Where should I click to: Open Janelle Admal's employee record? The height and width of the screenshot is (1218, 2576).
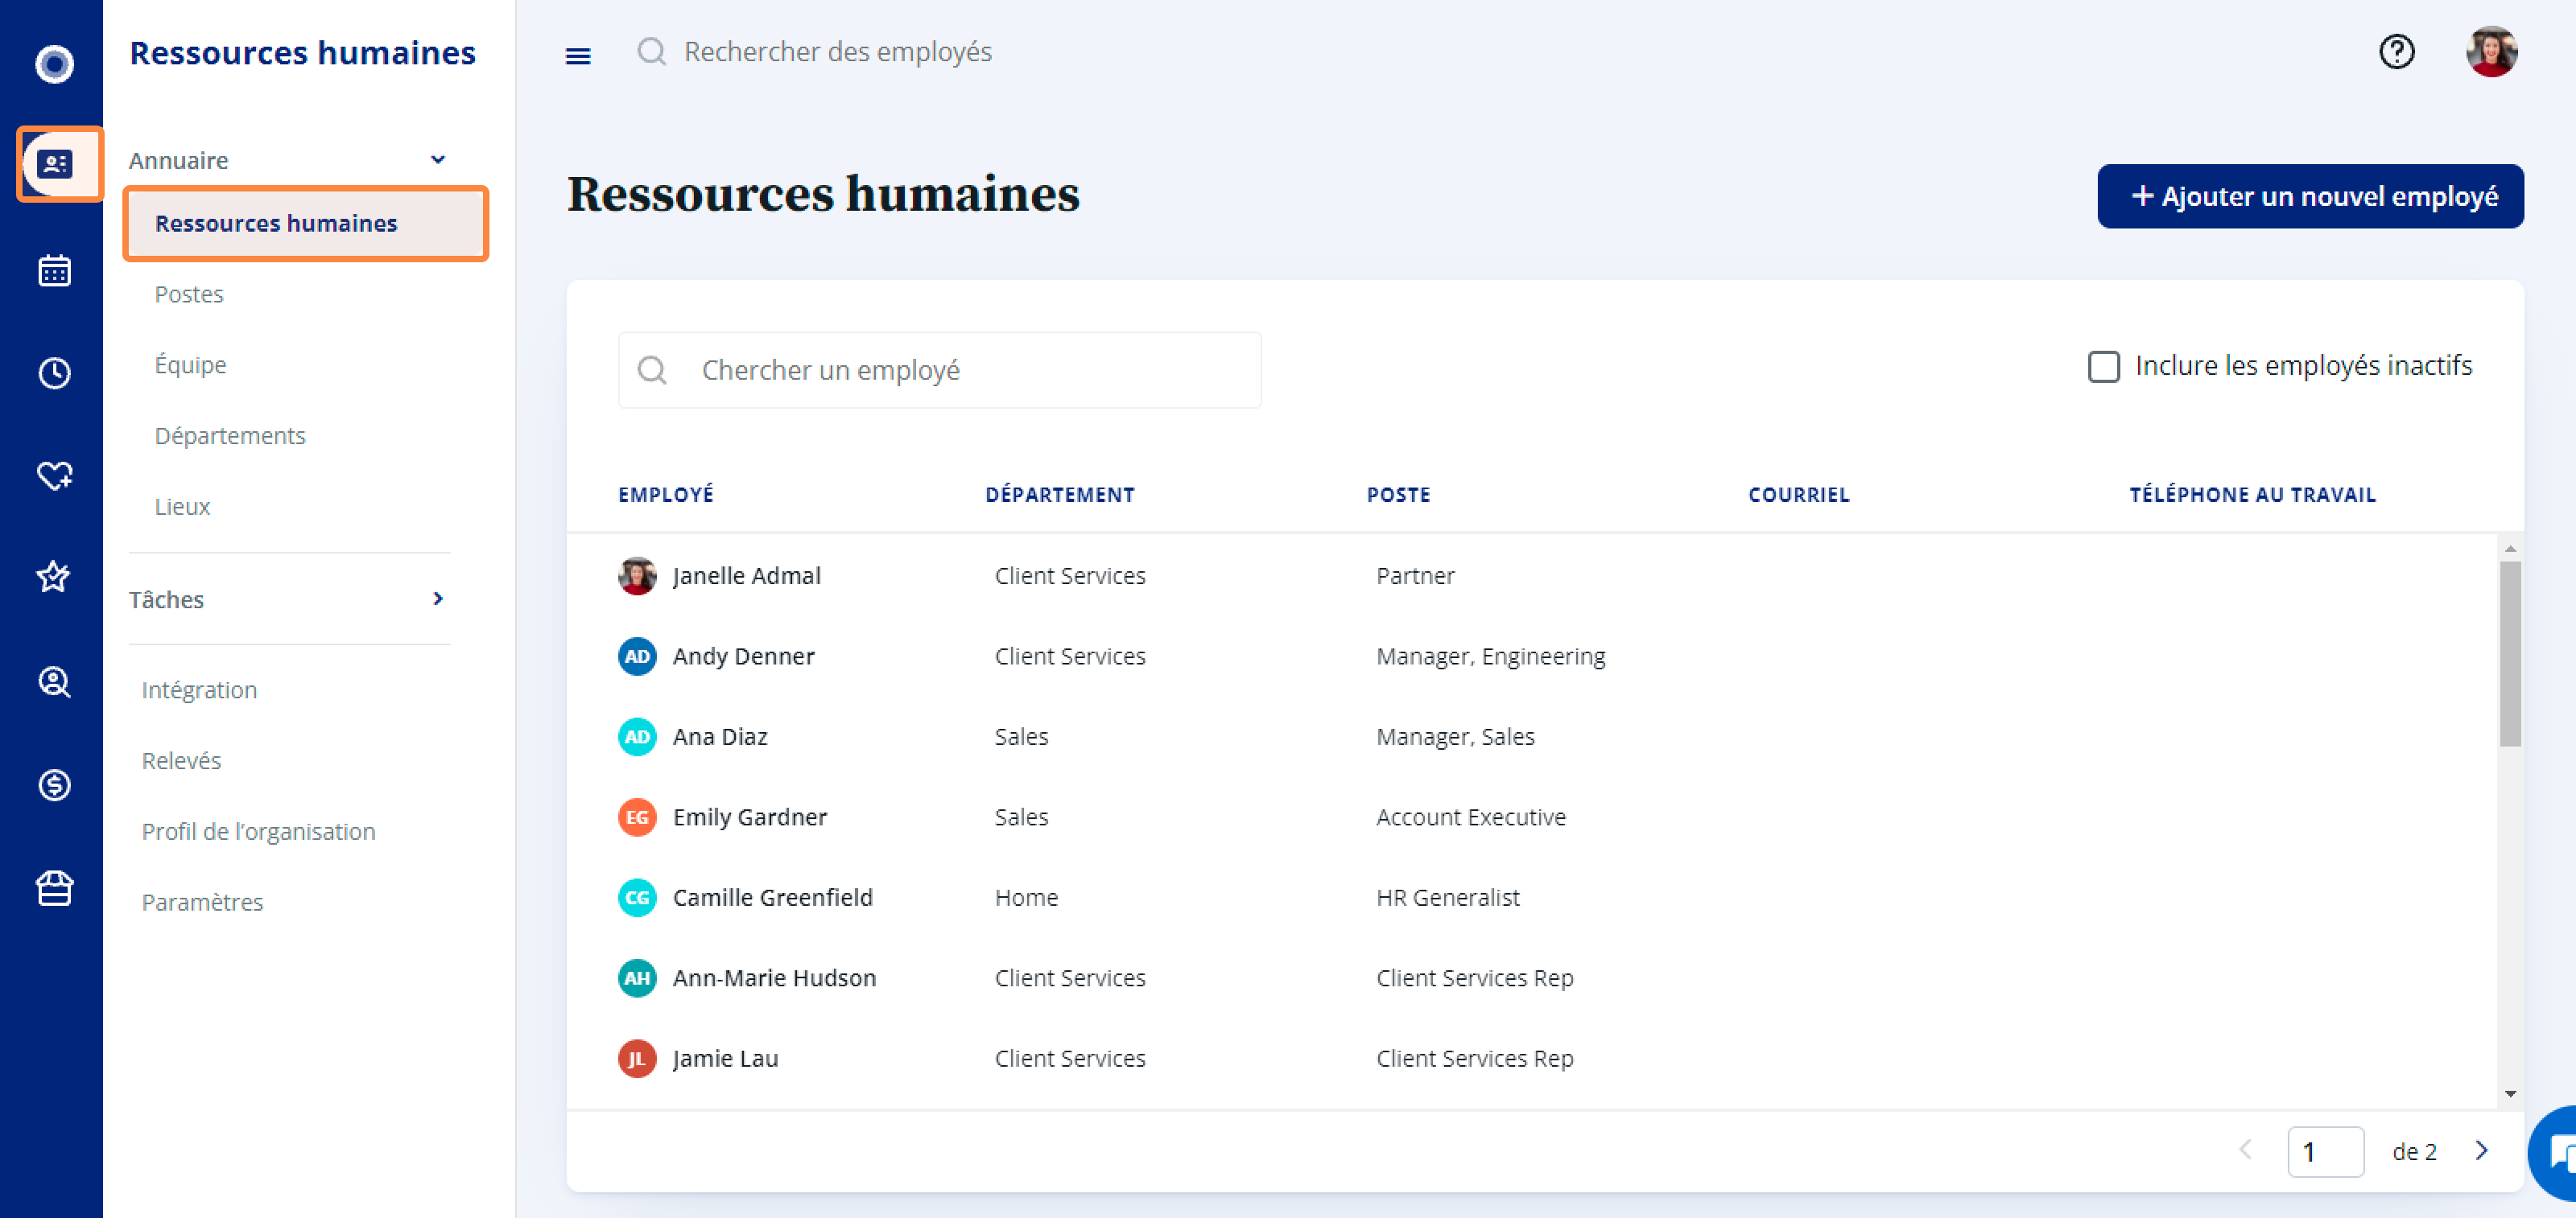coord(746,575)
